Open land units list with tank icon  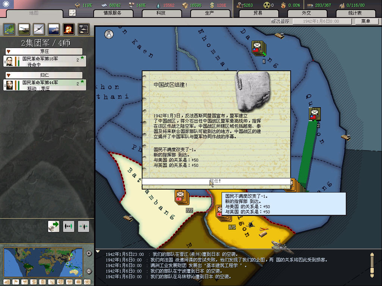[24, 29]
